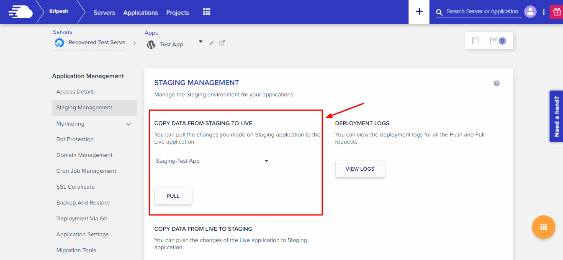Expand the Monitoring submenu
Image resolution: width=563 pixels, height=260 pixels.
click(129, 124)
